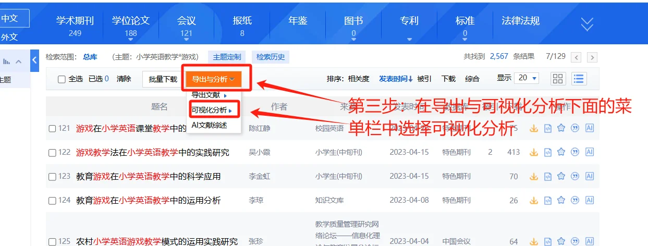The image size is (648, 246).
Task: Star article 124 as favorite
Action: click(x=561, y=200)
